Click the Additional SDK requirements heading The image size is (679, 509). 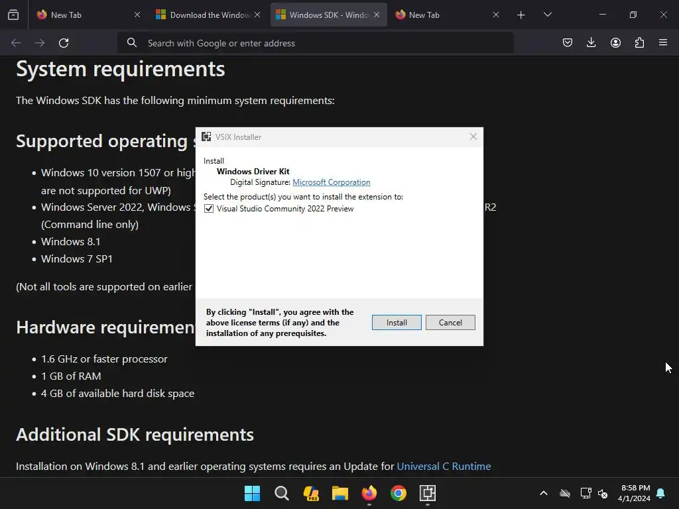135,435
